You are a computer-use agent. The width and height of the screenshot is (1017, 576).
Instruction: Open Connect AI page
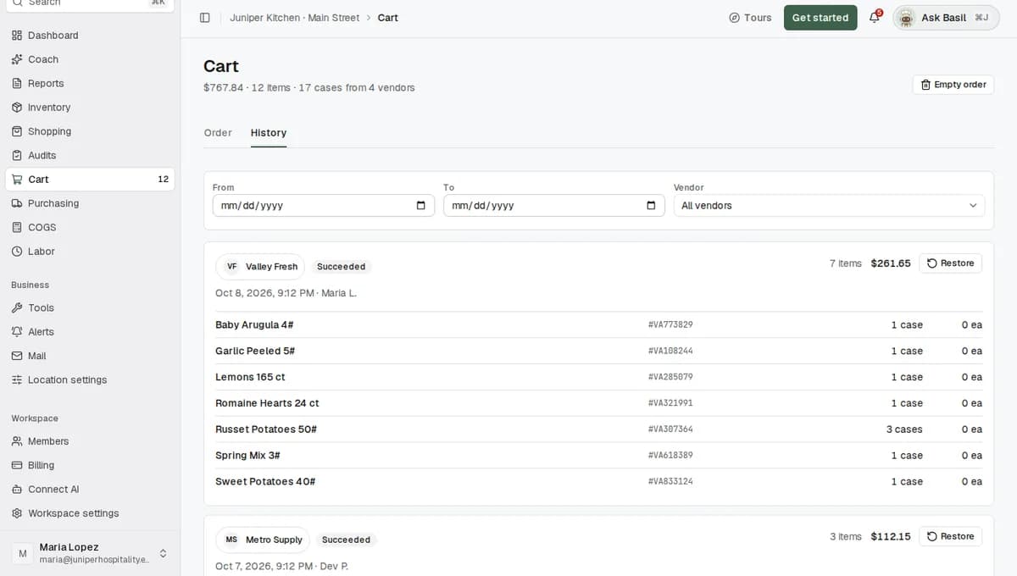90,490
